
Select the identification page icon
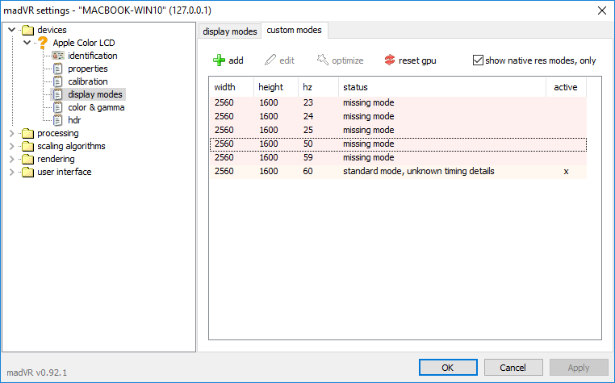coord(58,56)
